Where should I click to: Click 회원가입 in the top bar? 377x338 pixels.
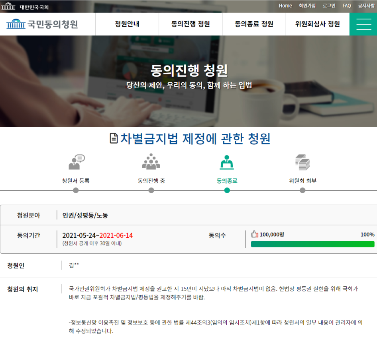[x=307, y=6]
